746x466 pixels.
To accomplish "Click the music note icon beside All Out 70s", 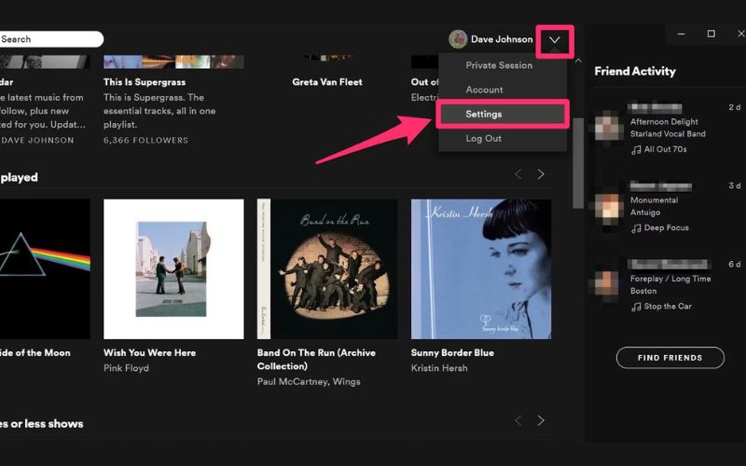I will 636,150.
